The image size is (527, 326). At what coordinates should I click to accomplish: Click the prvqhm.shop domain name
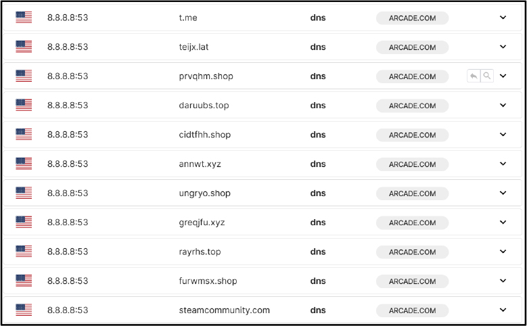pyautogui.click(x=206, y=76)
